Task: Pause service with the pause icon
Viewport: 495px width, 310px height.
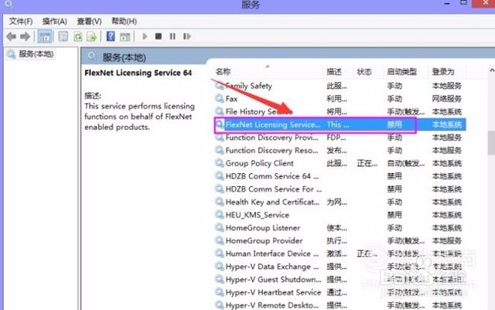Action: 172,36
